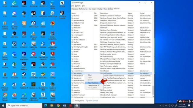This screenshot has height=108, width=193.
Task: Click the taskbar clock and date
Action: tap(182, 106)
